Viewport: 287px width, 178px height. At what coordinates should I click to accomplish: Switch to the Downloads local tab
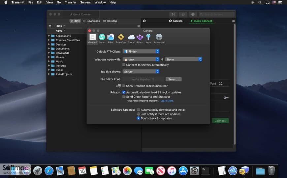91,21
